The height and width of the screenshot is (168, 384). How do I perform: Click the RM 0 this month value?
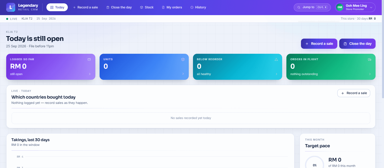(335, 160)
